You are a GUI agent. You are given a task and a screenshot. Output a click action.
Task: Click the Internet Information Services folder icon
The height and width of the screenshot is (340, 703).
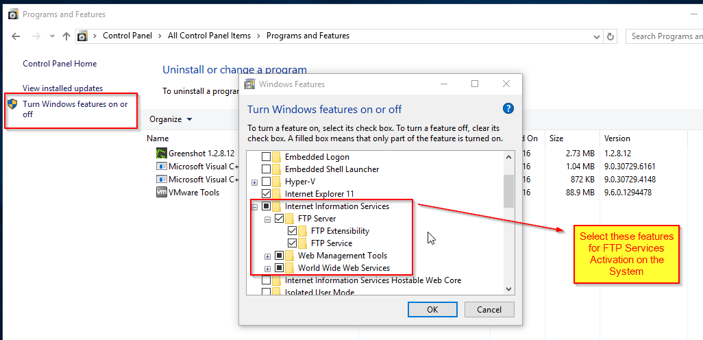pyautogui.click(x=277, y=206)
